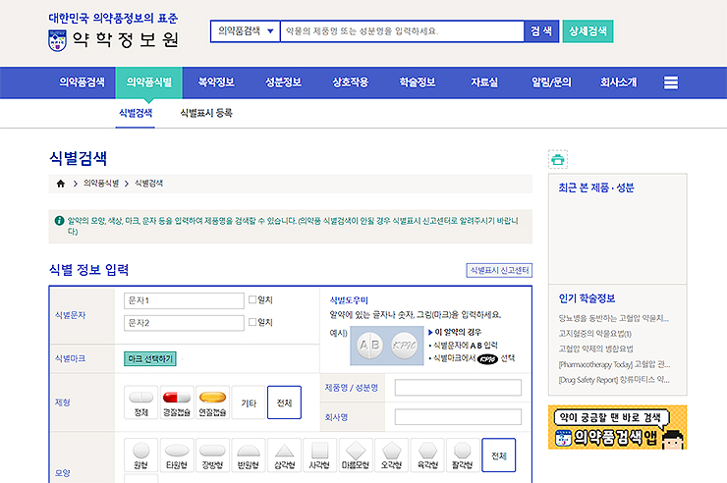Image resolution: width=727 pixels, height=483 pixels.
Task: Choose the 마름모형 diamond shape icon
Action: pos(356,456)
